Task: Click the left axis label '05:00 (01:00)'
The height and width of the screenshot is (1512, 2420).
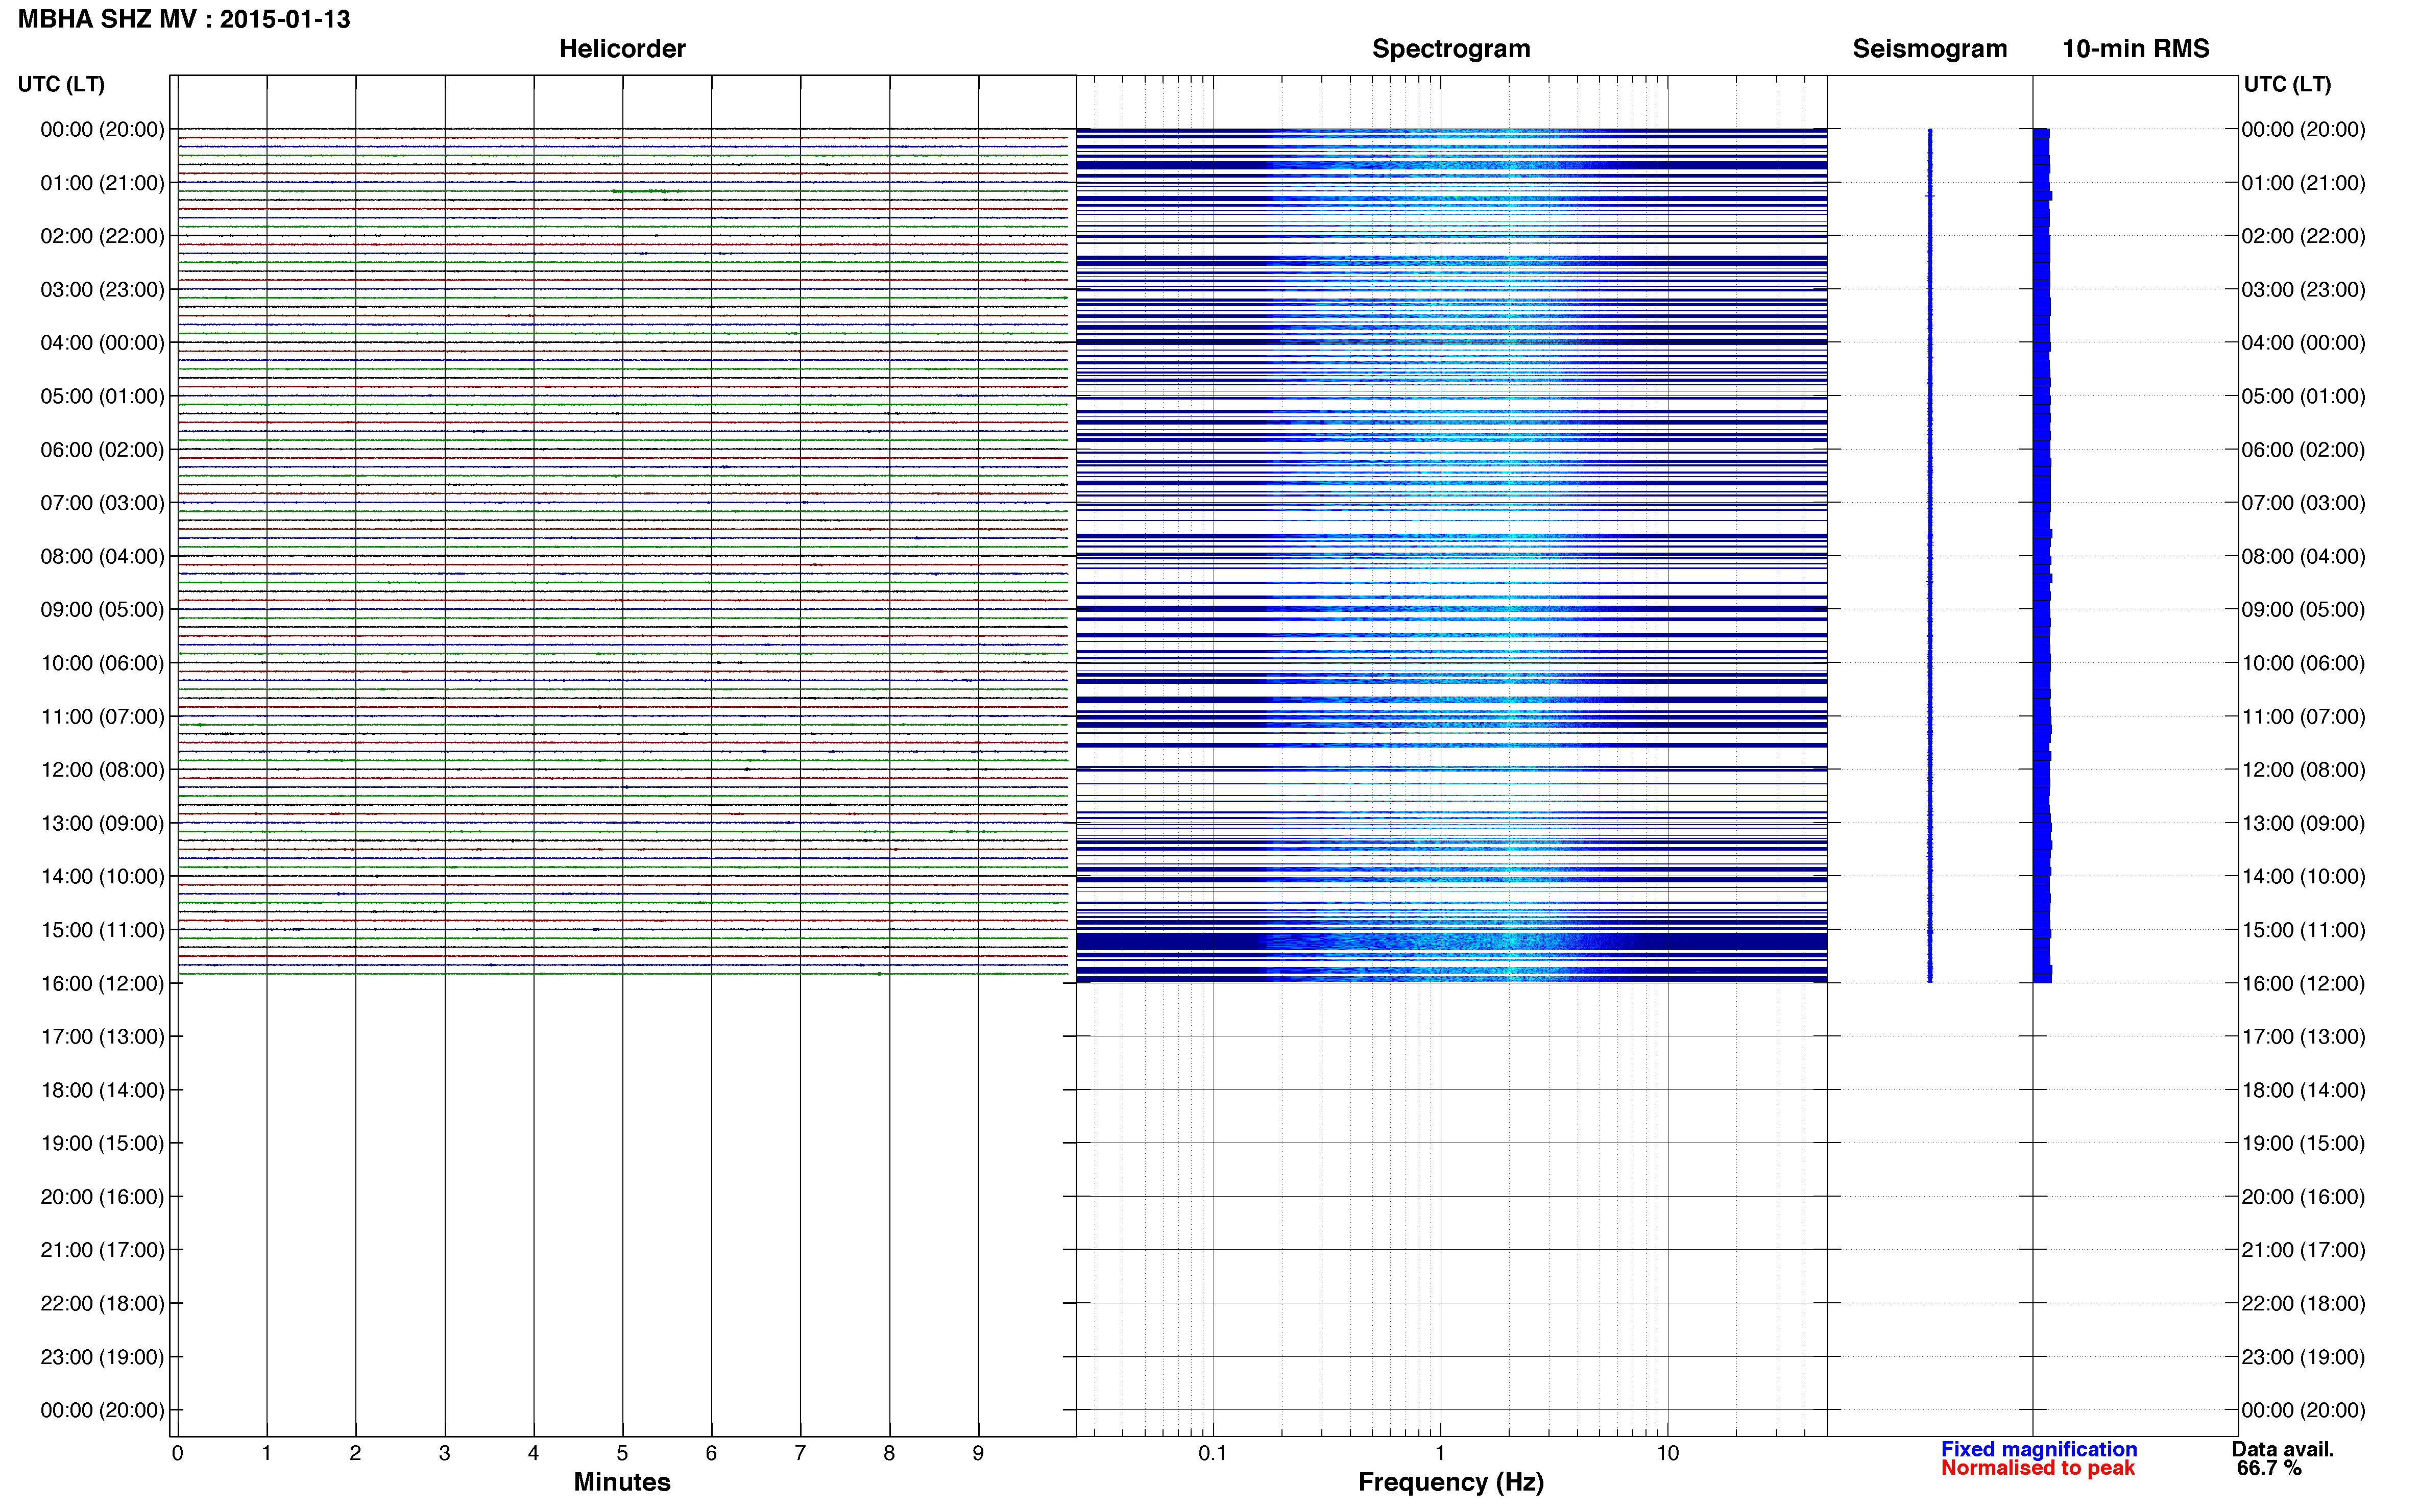Action: (102, 396)
